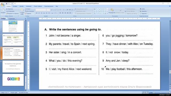171x96 pixels.
Task: Click the justify text icon
Action: 68,13
